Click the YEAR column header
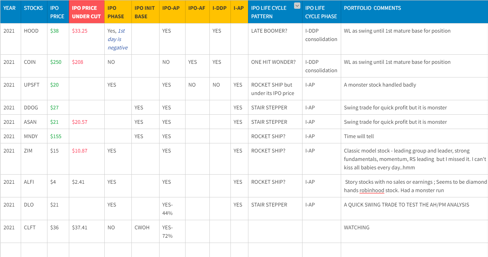This screenshot has height=257, width=488. tap(11, 12)
